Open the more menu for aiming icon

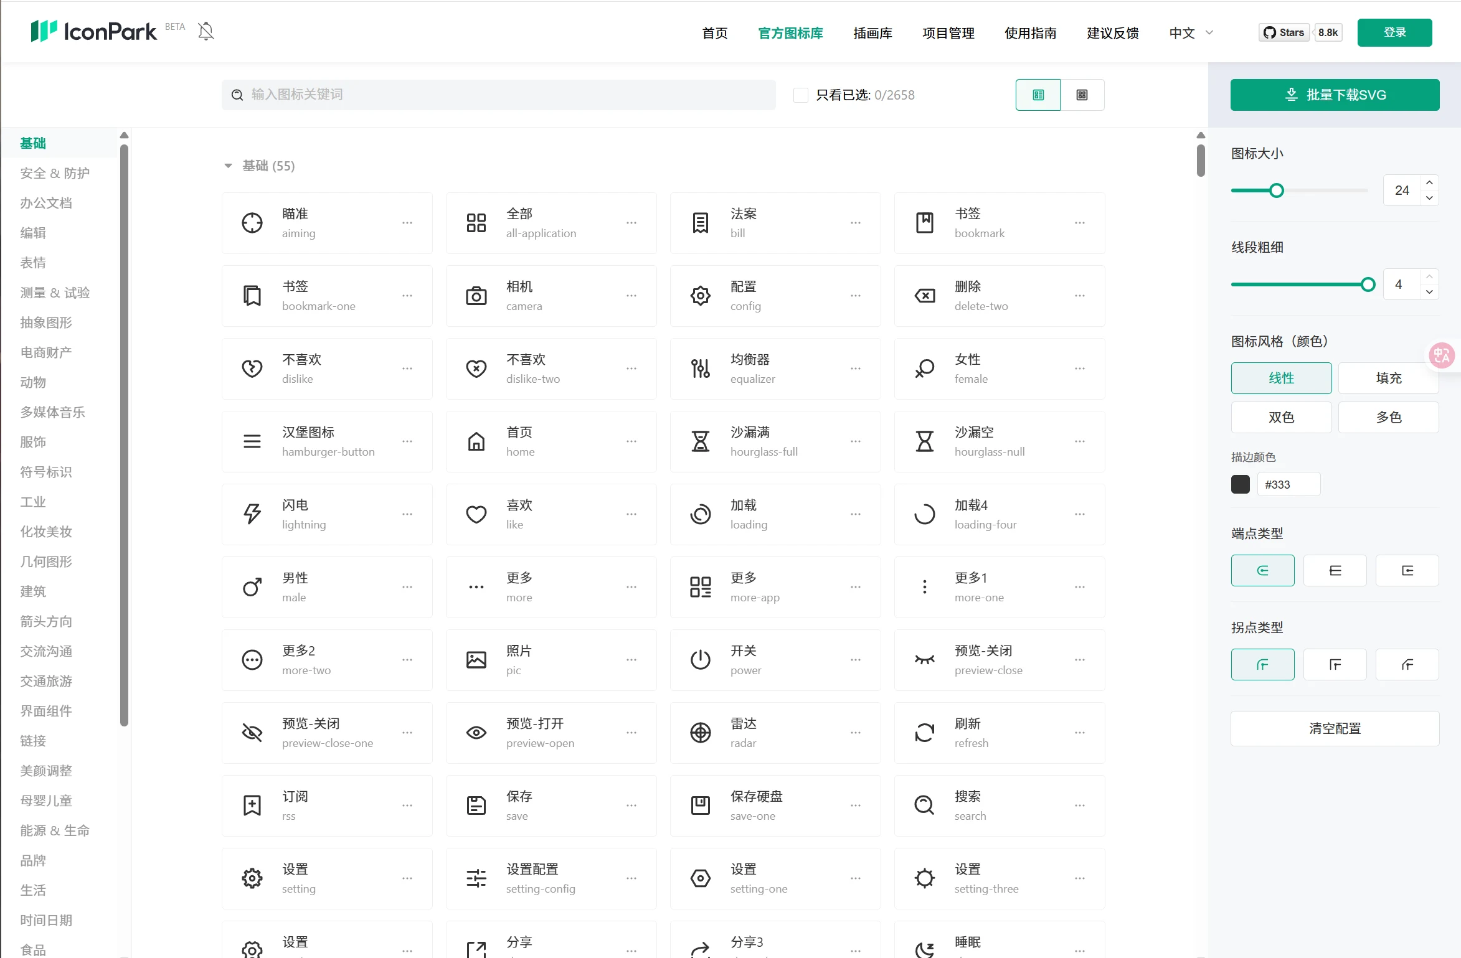[x=407, y=223]
